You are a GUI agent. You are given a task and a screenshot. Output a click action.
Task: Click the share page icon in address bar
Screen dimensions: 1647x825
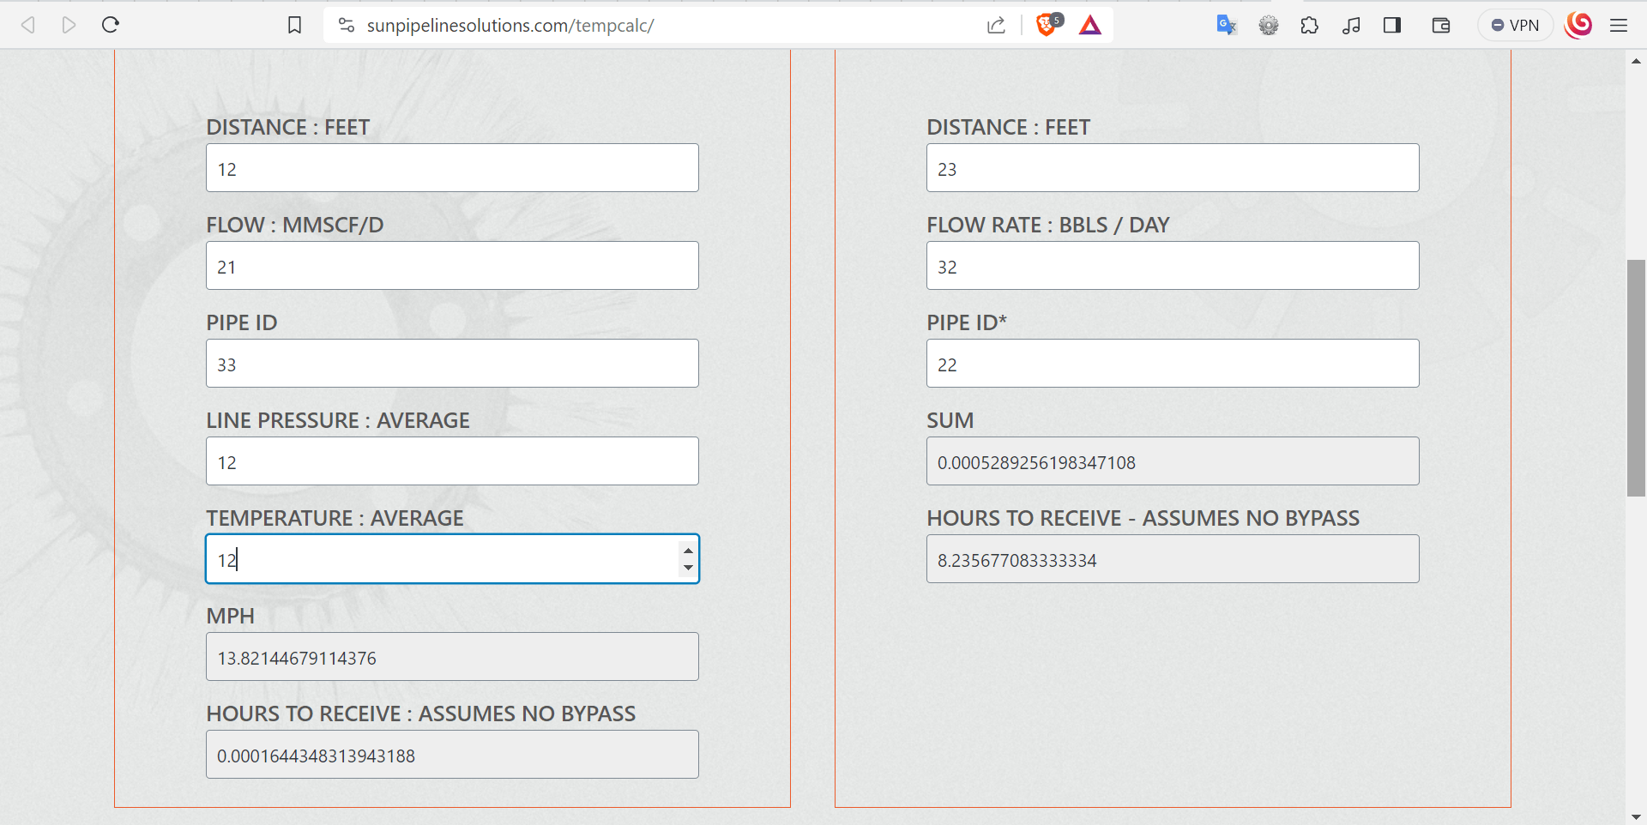point(996,25)
